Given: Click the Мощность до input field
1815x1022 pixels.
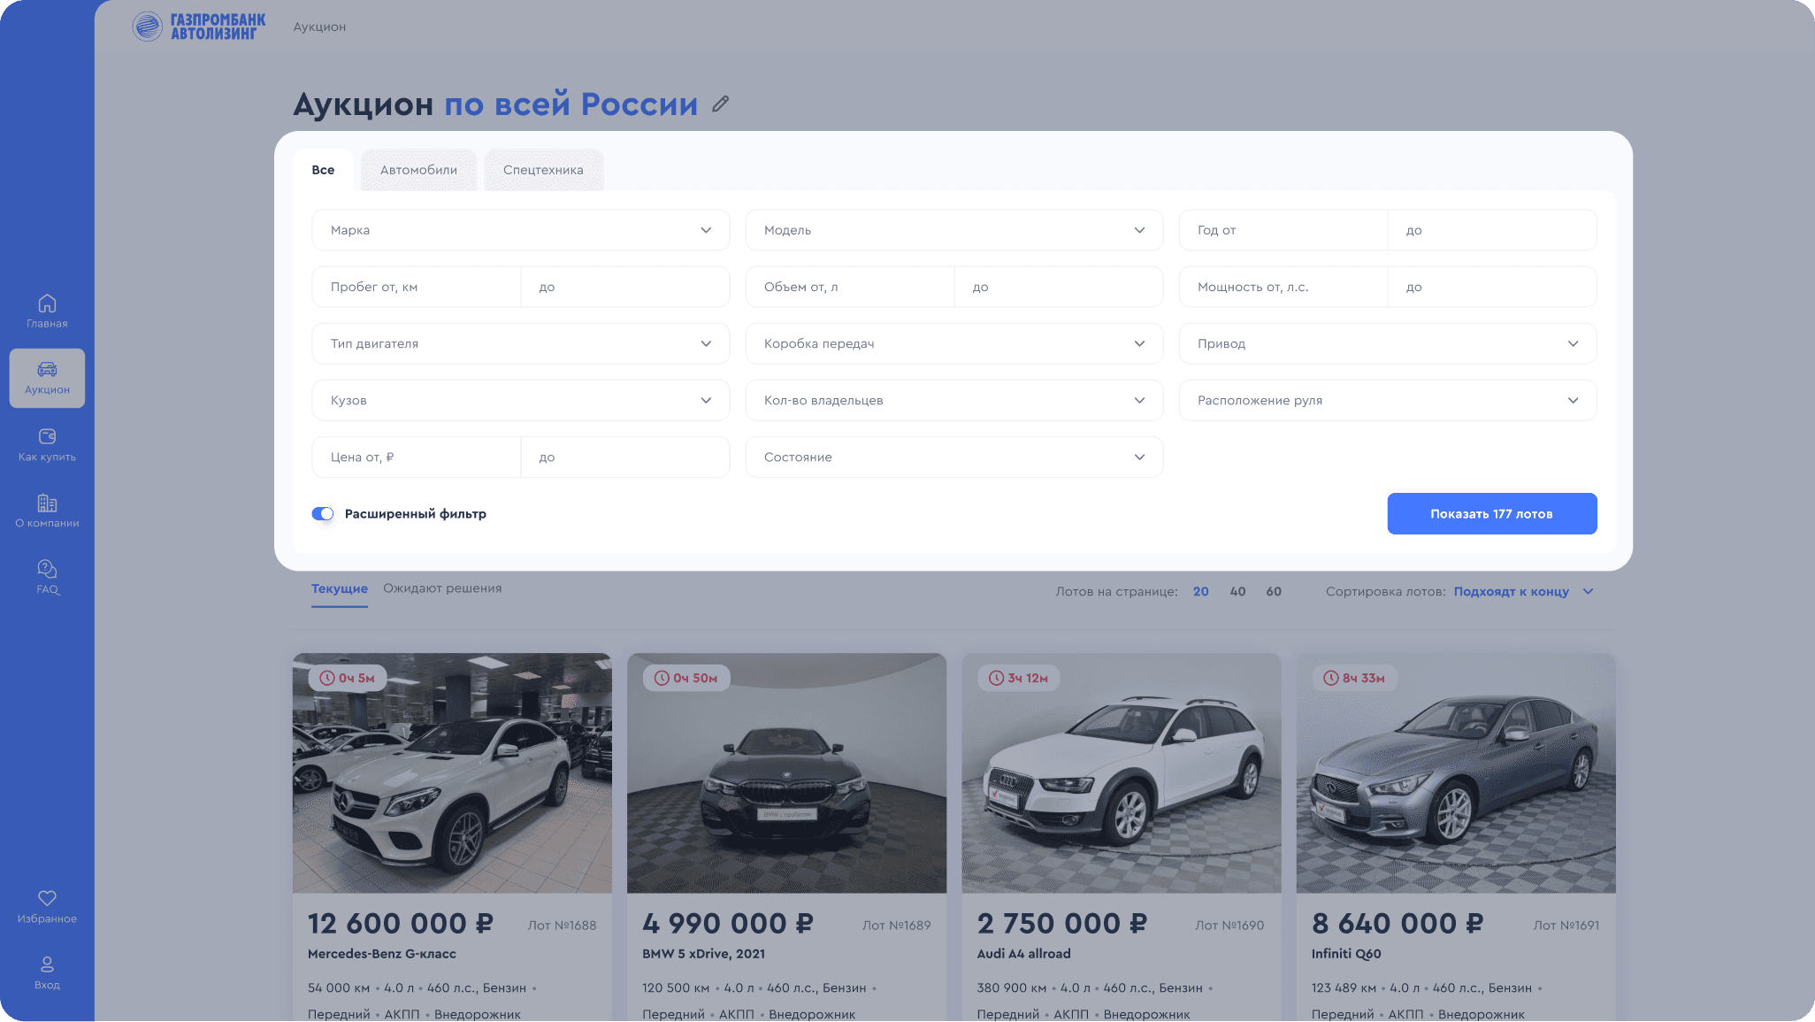Looking at the screenshot, I should click(x=1492, y=287).
